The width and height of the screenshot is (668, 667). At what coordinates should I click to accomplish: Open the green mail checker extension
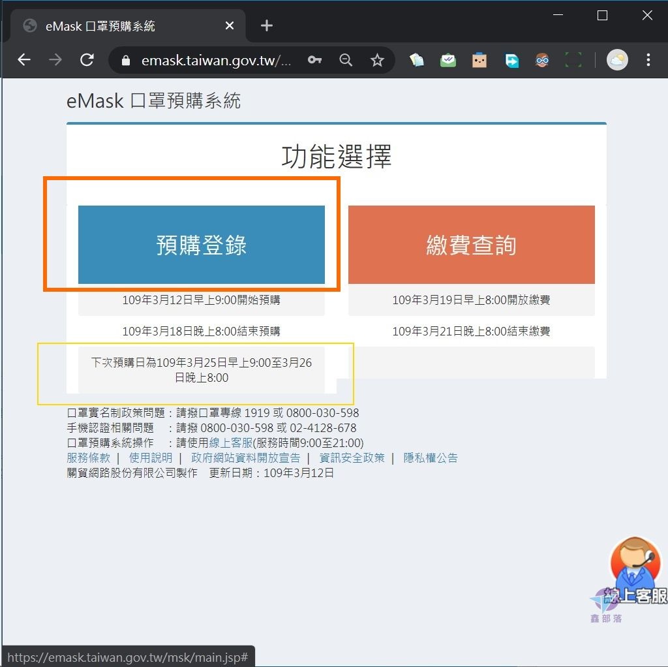click(448, 60)
